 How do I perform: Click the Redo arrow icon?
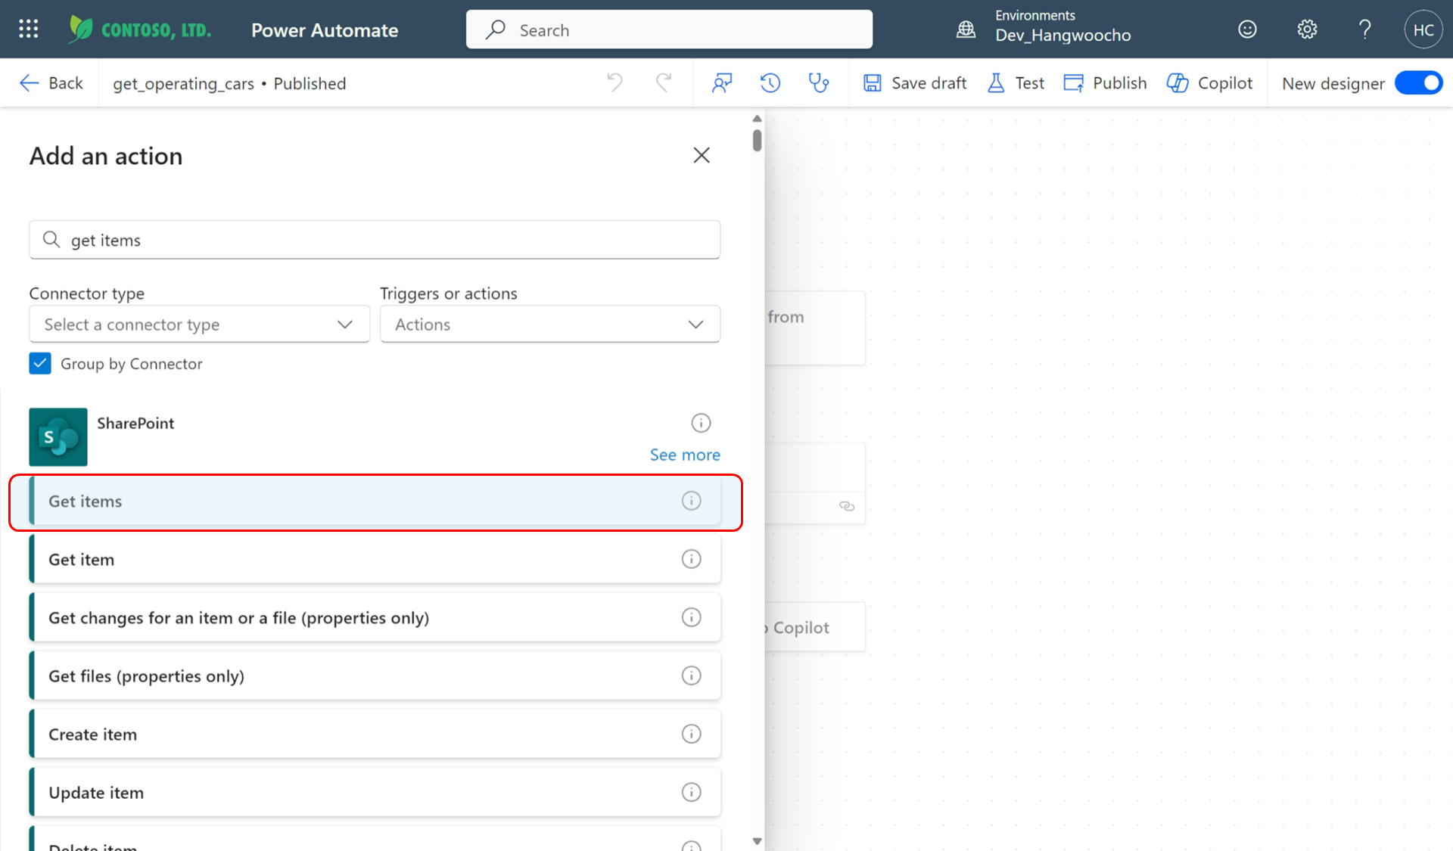[664, 82]
